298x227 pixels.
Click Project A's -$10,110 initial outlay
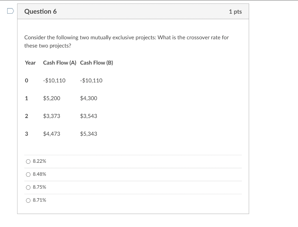[54, 81]
